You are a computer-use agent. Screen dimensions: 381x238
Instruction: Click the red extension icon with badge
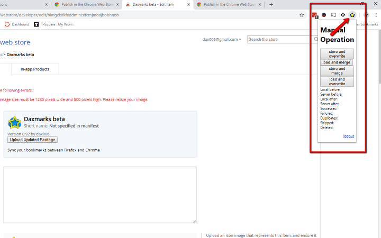315,15
